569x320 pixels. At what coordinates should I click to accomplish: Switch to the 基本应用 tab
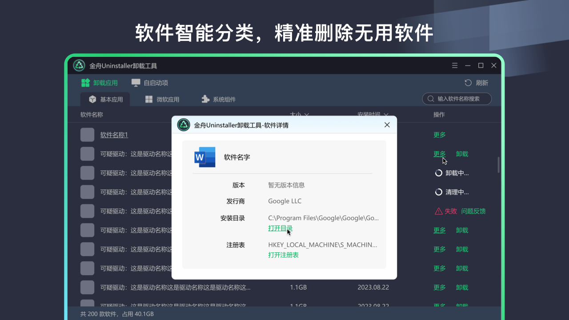coord(105,99)
